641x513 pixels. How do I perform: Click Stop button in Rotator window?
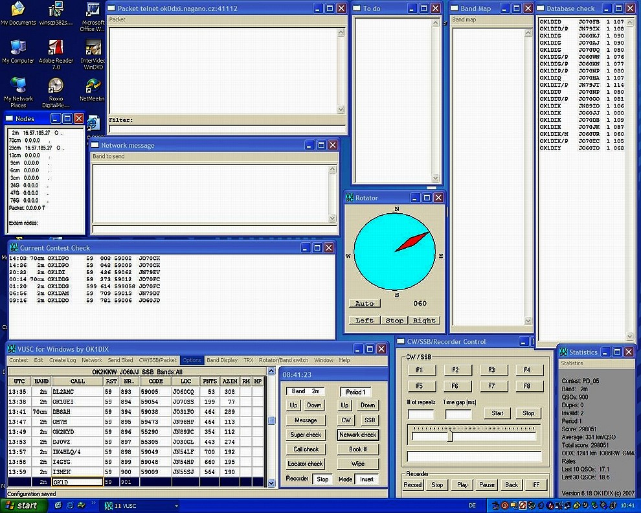point(394,321)
